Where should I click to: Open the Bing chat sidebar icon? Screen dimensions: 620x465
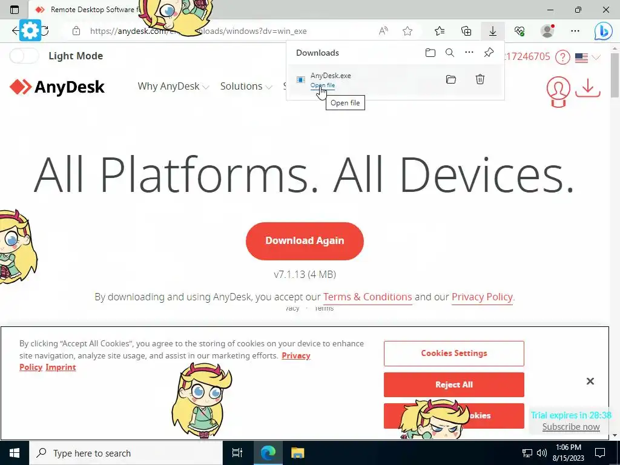point(603,31)
